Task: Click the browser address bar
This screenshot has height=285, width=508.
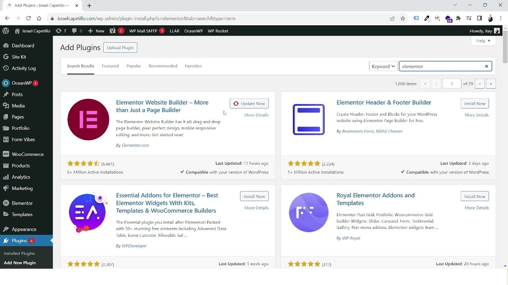Action: point(218,18)
